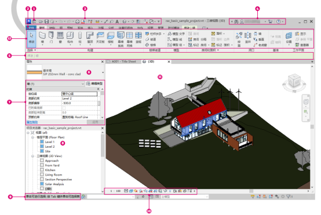Toggle the fourth selection option icon on status bar
This screenshot has width=321, height=215.
tap(271, 196)
